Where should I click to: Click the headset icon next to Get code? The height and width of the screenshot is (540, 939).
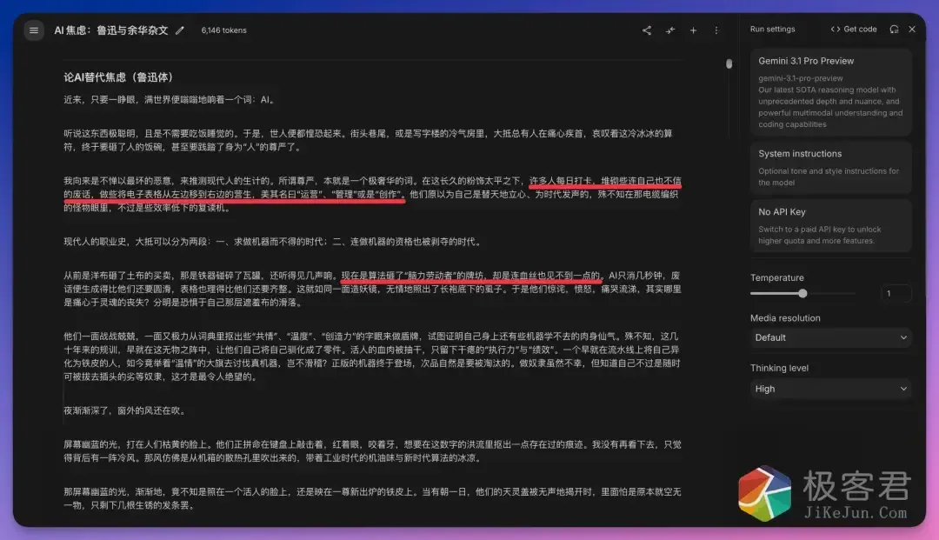tap(894, 29)
